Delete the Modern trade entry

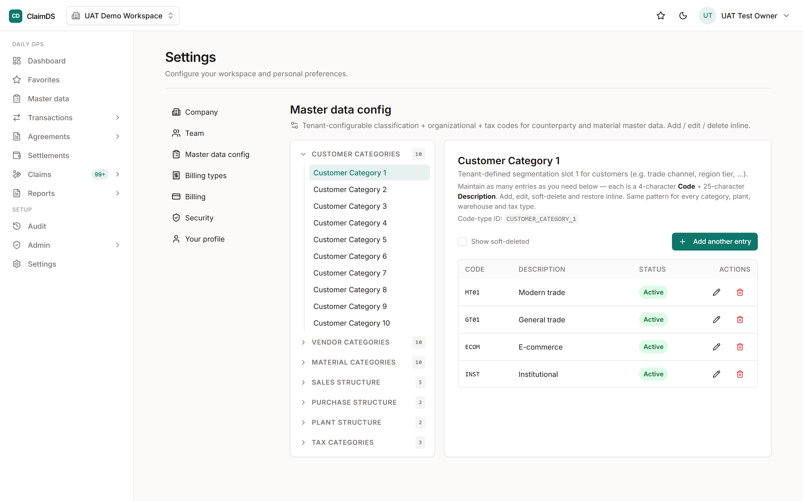(x=740, y=292)
